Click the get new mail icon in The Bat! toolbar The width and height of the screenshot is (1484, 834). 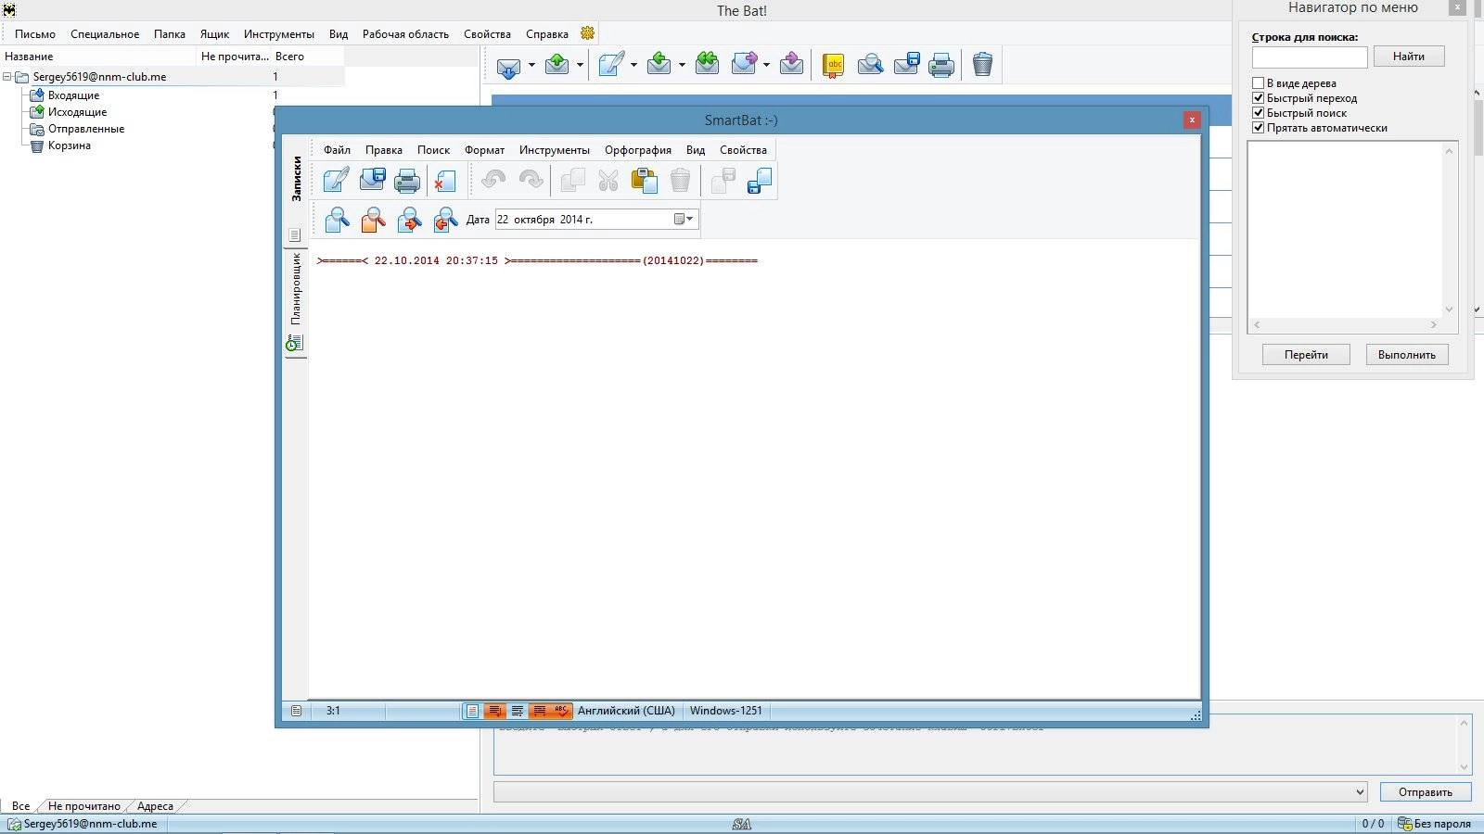tap(509, 66)
